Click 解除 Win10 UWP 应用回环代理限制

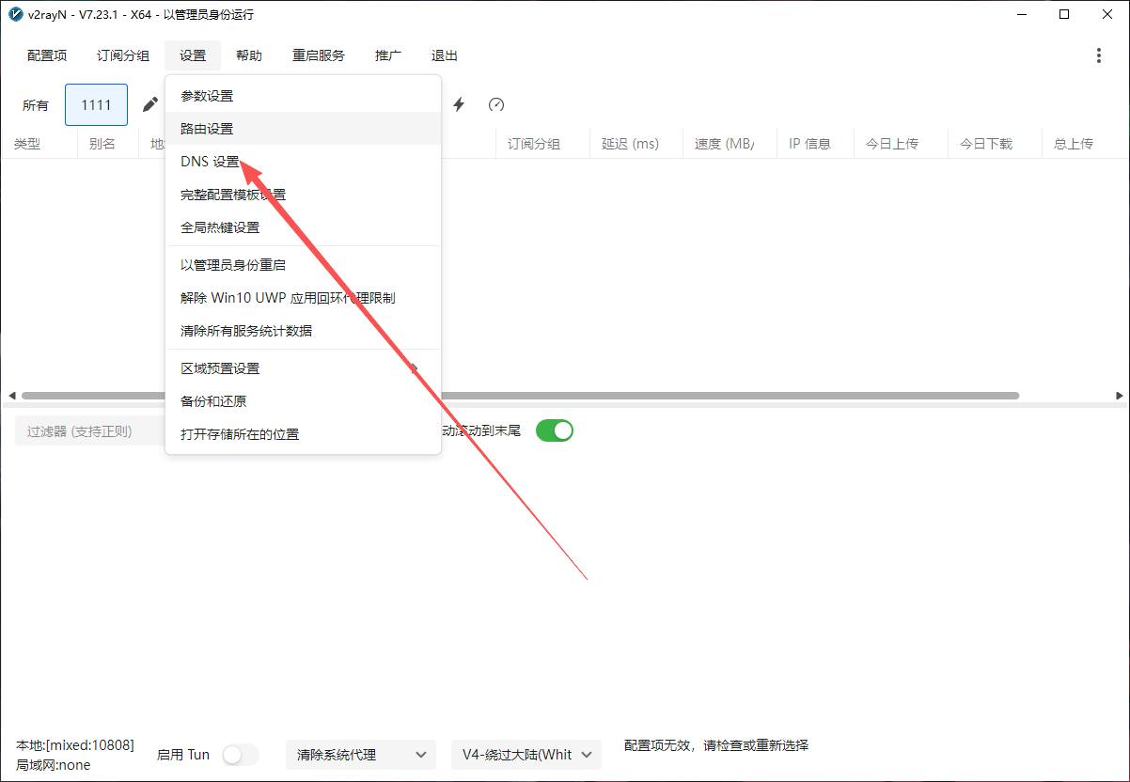(x=303, y=298)
